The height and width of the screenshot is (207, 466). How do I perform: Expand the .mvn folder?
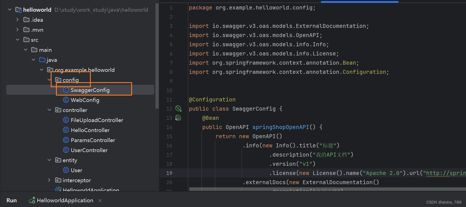[x=18, y=30]
